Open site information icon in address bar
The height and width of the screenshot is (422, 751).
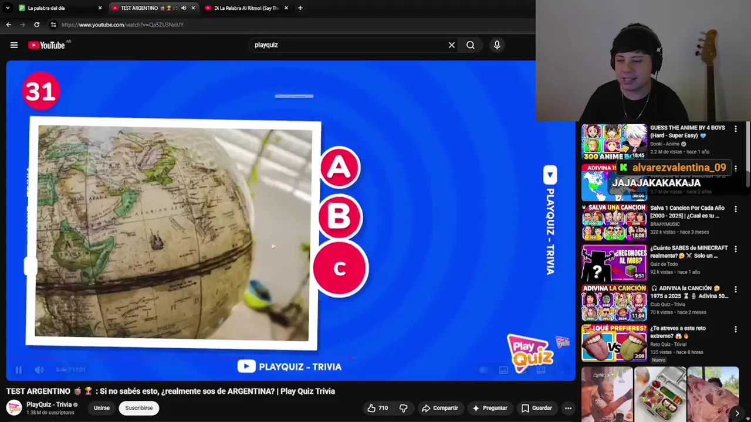tap(53, 25)
